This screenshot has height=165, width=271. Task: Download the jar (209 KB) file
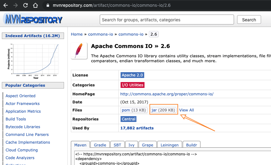point(163,110)
